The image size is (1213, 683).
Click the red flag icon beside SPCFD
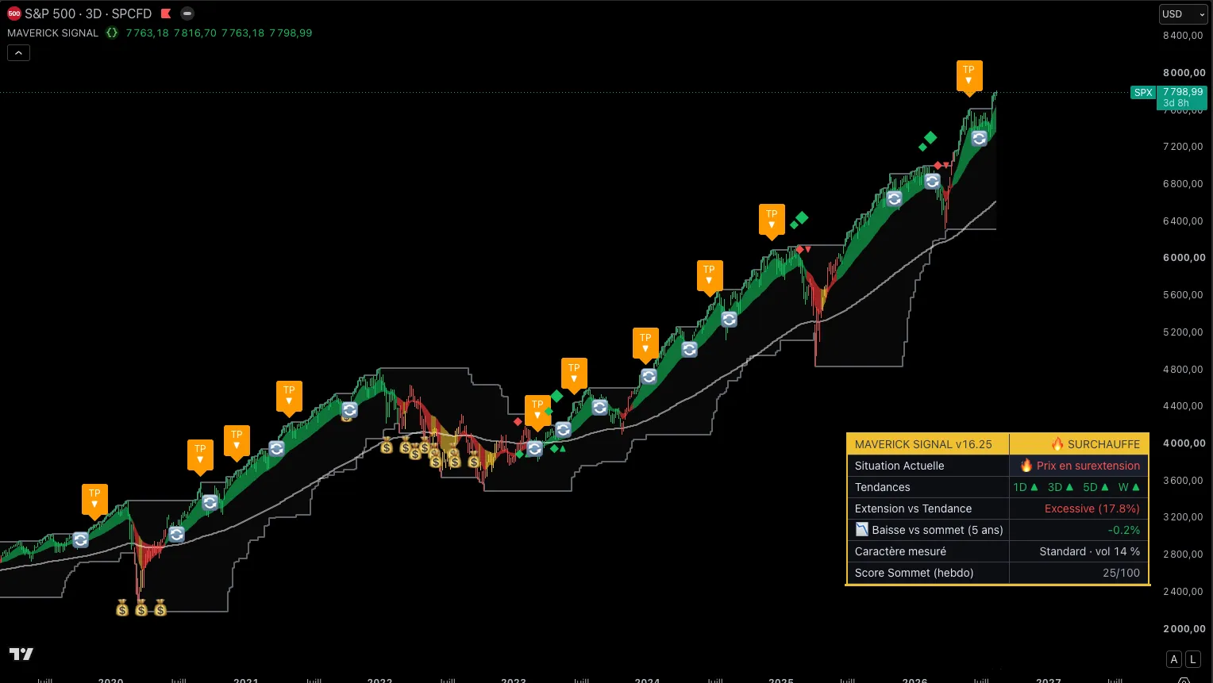point(166,13)
